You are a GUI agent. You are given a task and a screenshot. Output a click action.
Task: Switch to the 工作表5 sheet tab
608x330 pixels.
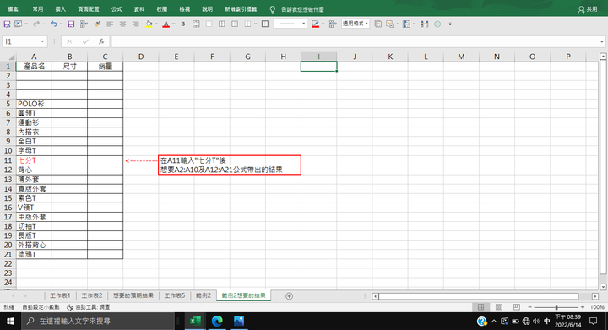coord(175,295)
